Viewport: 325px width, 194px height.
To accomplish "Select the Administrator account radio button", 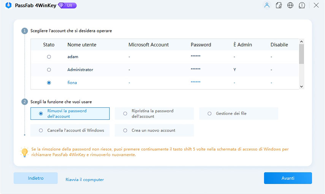I will (49, 70).
